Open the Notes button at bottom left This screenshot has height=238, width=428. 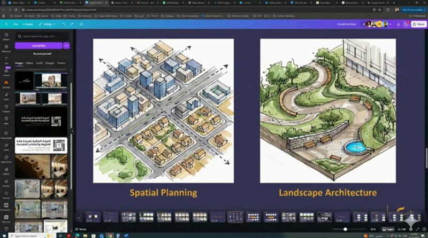(81, 229)
